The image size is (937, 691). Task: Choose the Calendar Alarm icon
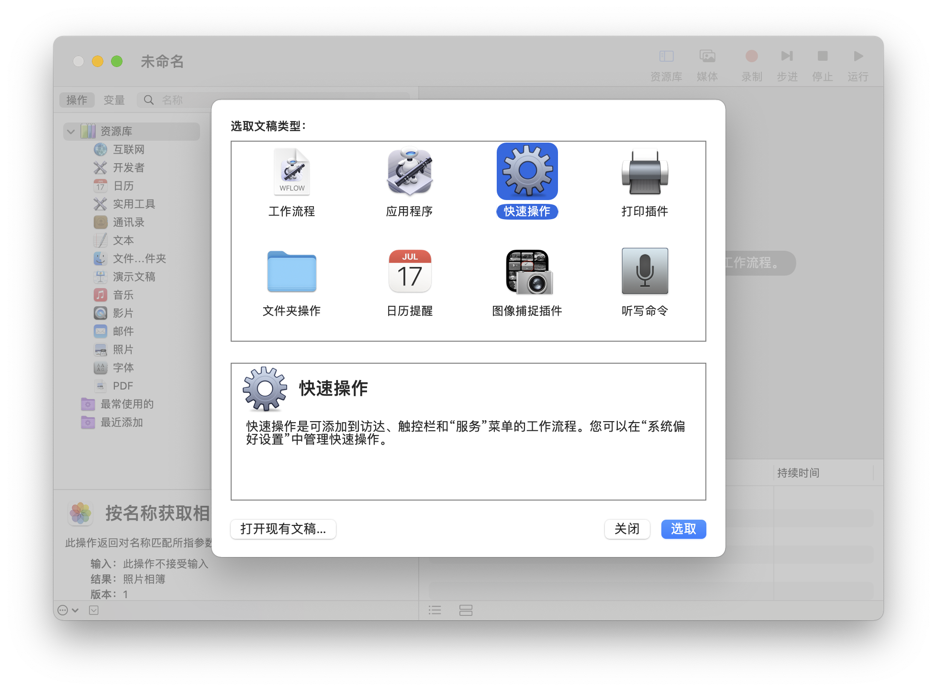click(410, 271)
